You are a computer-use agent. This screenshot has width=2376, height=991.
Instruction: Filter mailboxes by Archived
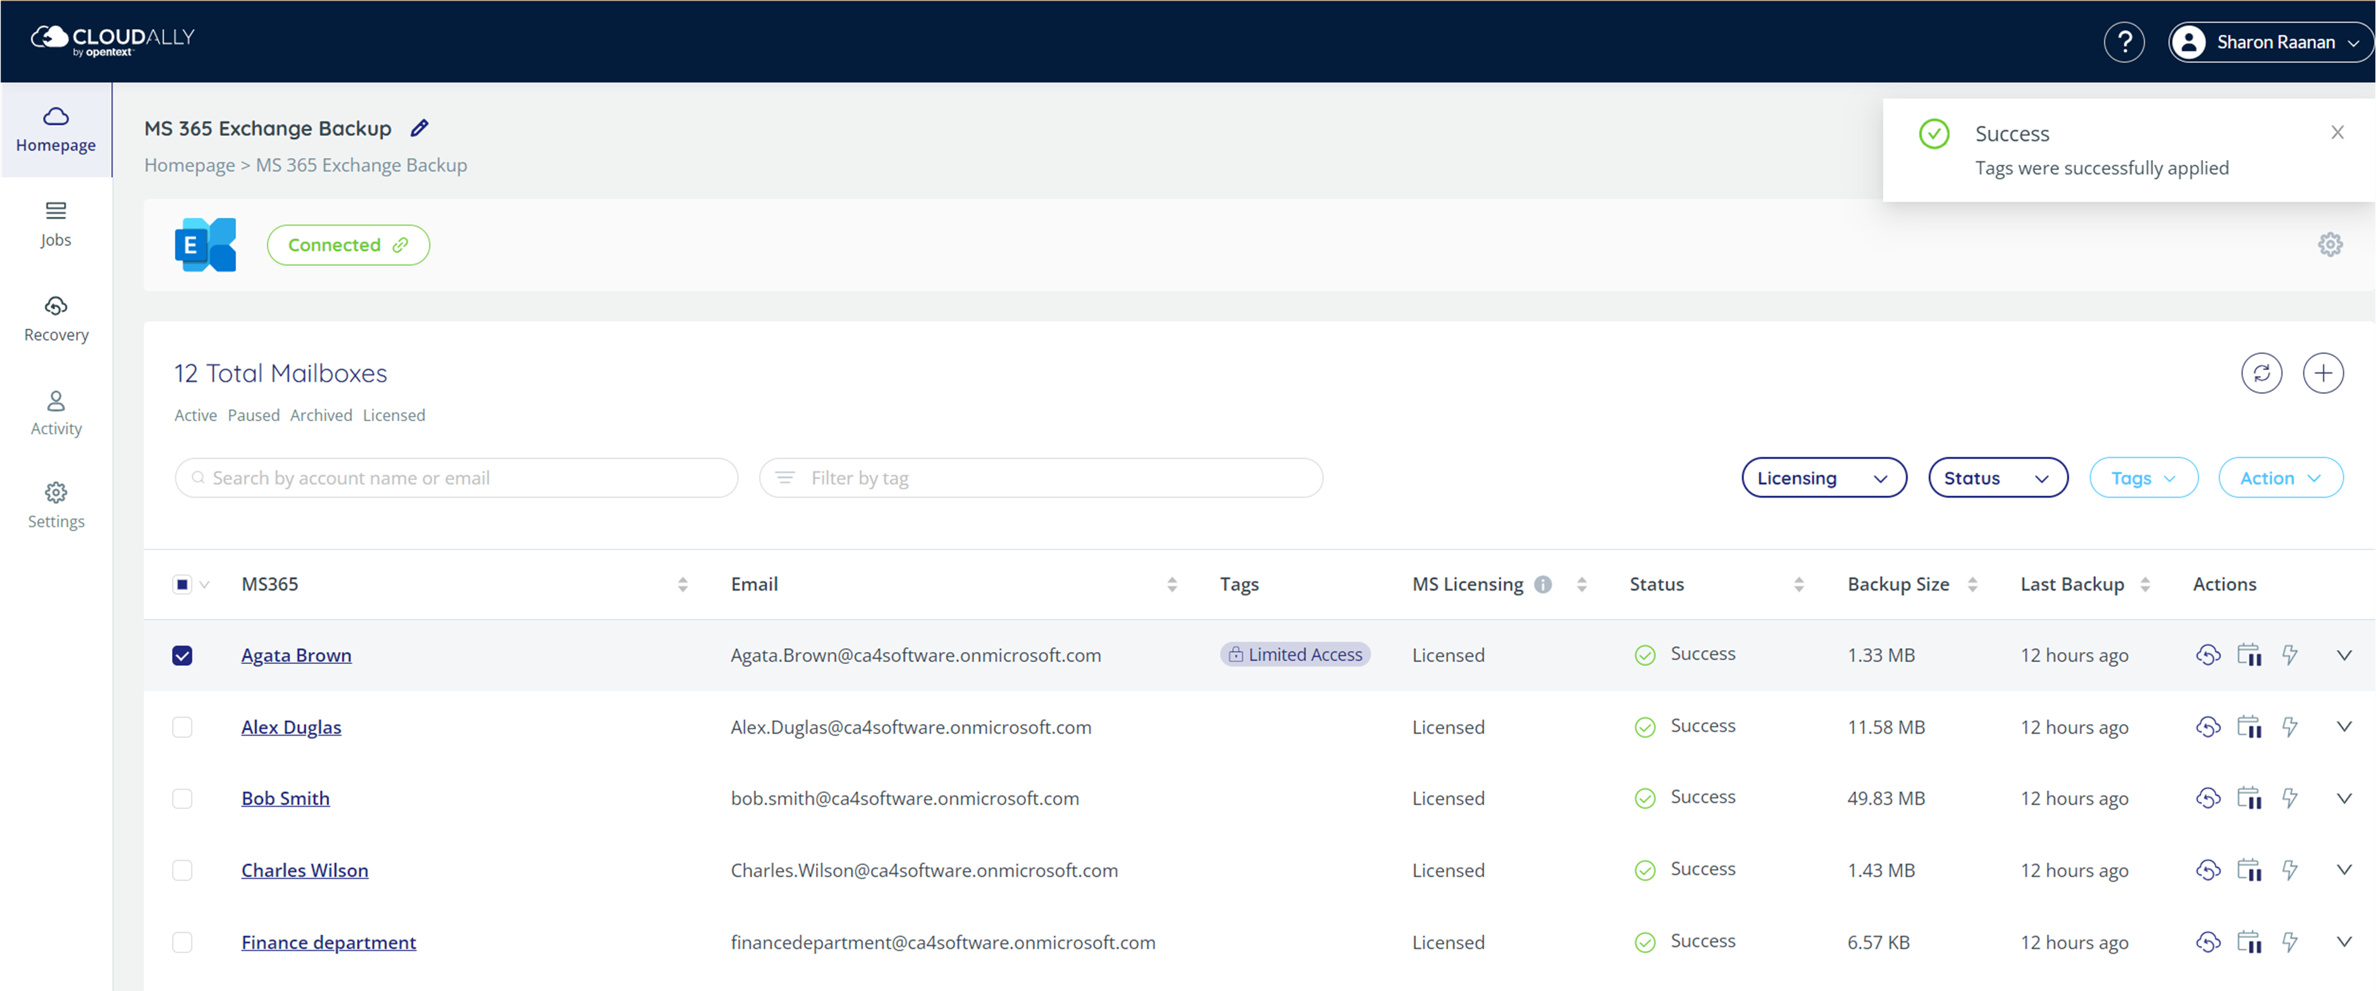click(x=321, y=415)
